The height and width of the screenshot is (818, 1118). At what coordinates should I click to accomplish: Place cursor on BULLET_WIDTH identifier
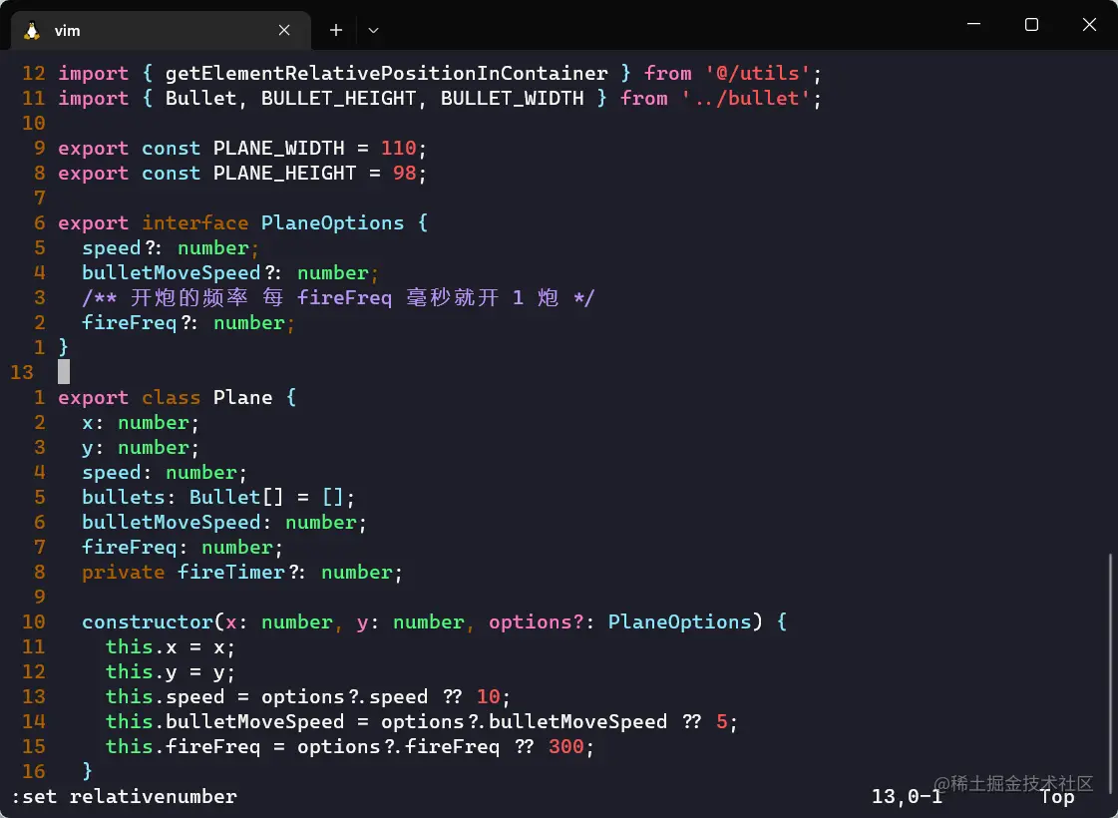(512, 99)
